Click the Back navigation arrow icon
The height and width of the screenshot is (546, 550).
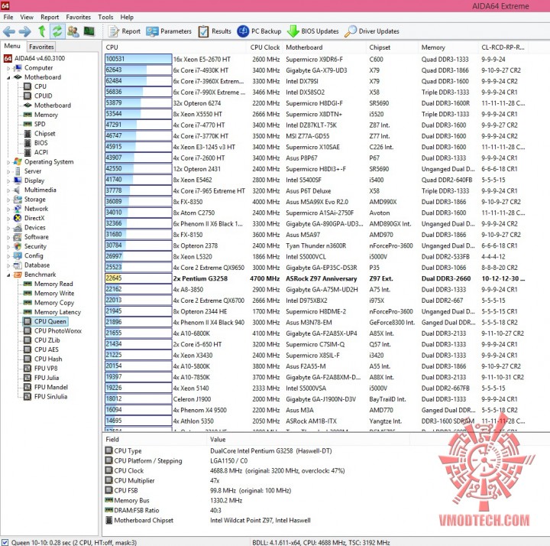point(8,31)
